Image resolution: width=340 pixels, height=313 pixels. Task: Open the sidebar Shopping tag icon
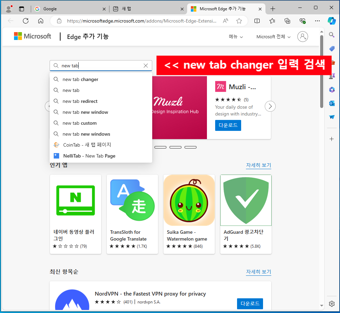coord(332,49)
